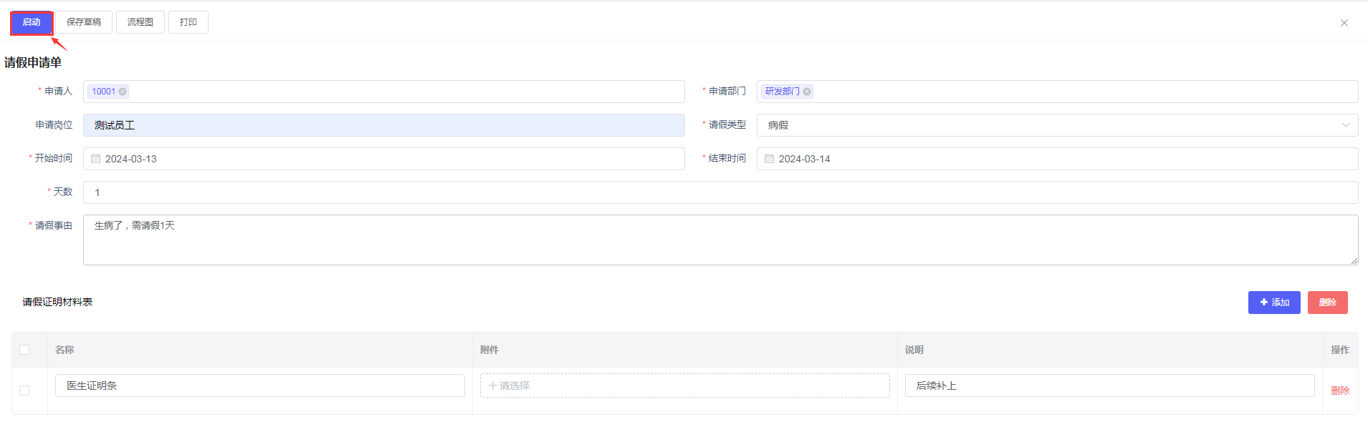1368x447 pixels.
Task: Click 保存草稿 to save draft
Action: pos(84,22)
